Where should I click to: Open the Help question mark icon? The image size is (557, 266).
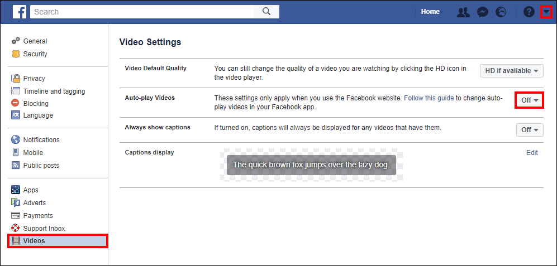529,12
